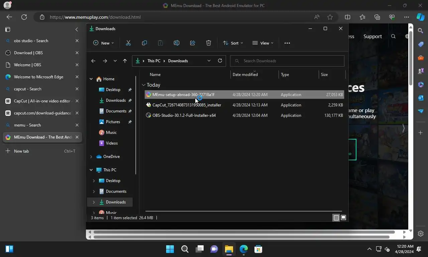Select MEmu-setup-abroad file row
This screenshot has height=257, width=428.
click(x=244, y=95)
